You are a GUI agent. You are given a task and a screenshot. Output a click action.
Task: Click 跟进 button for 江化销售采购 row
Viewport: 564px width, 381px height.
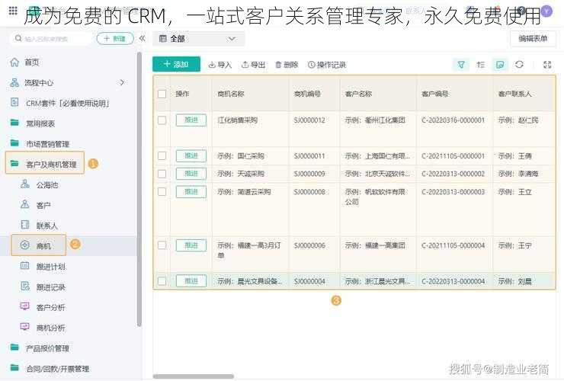click(x=191, y=120)
